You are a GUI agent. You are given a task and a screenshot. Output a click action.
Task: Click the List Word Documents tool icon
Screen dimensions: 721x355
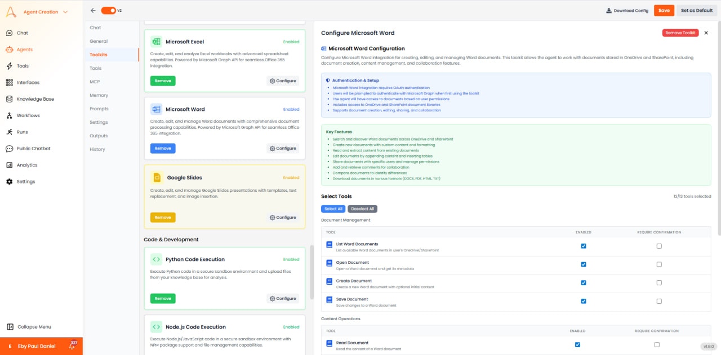click(330, 246)
